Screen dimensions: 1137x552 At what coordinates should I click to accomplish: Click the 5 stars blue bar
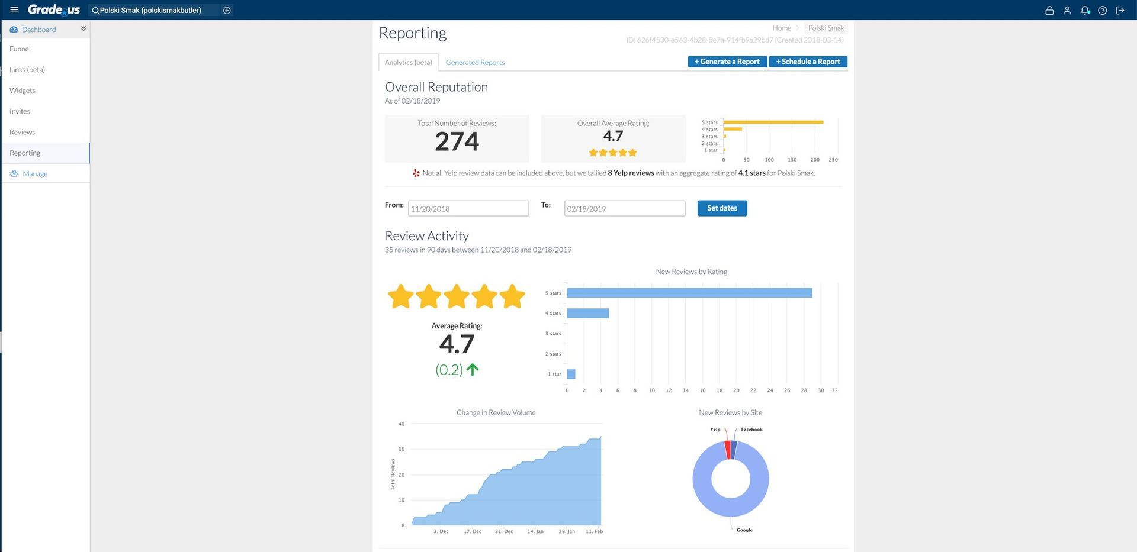tap(689, 293)
